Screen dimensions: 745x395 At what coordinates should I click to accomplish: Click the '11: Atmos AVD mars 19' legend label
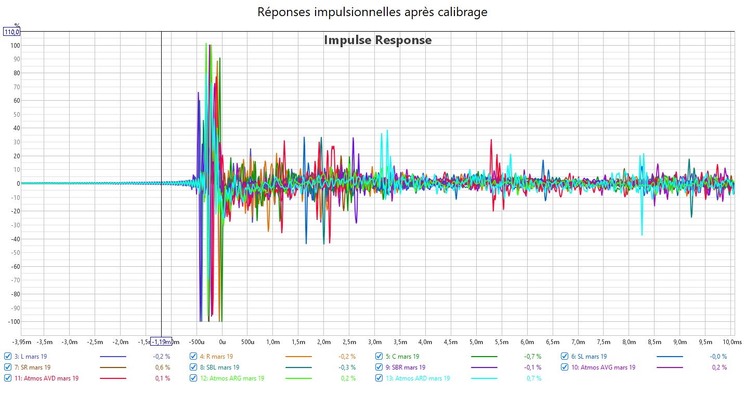point(46,378)
